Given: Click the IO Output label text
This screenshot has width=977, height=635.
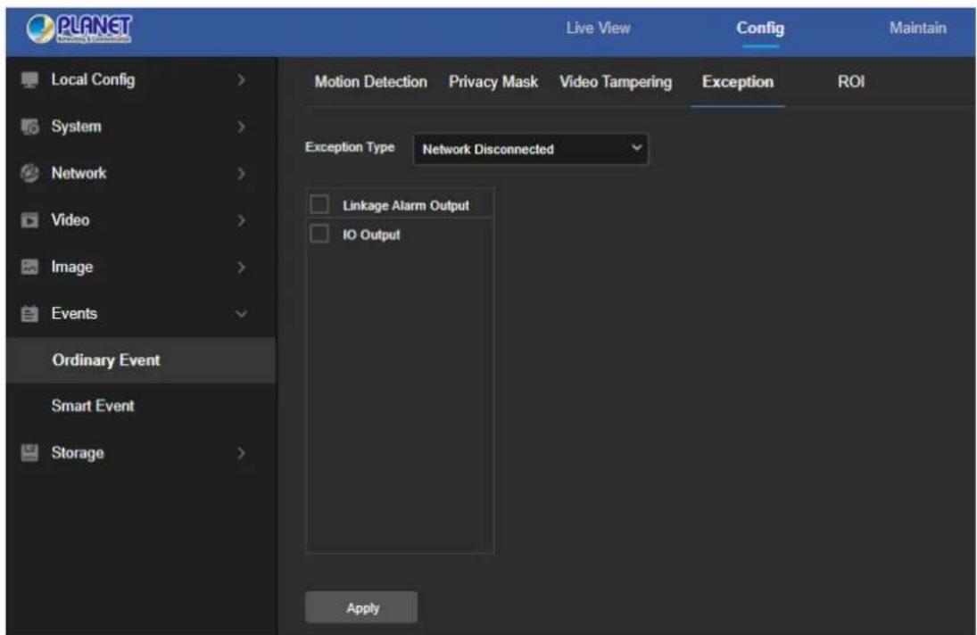Looking at the screenshot, I should point(371,235).
